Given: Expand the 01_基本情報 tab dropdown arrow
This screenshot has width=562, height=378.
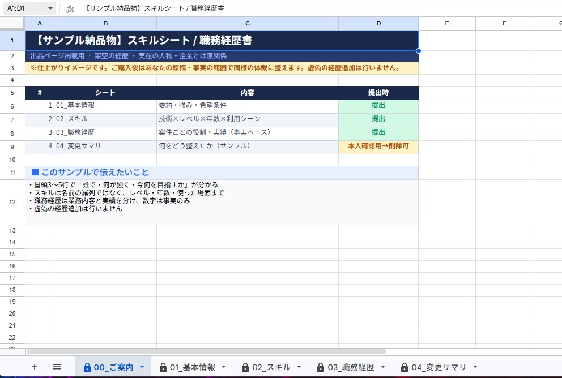Looking at the screenshot, I should coord(224,367).
